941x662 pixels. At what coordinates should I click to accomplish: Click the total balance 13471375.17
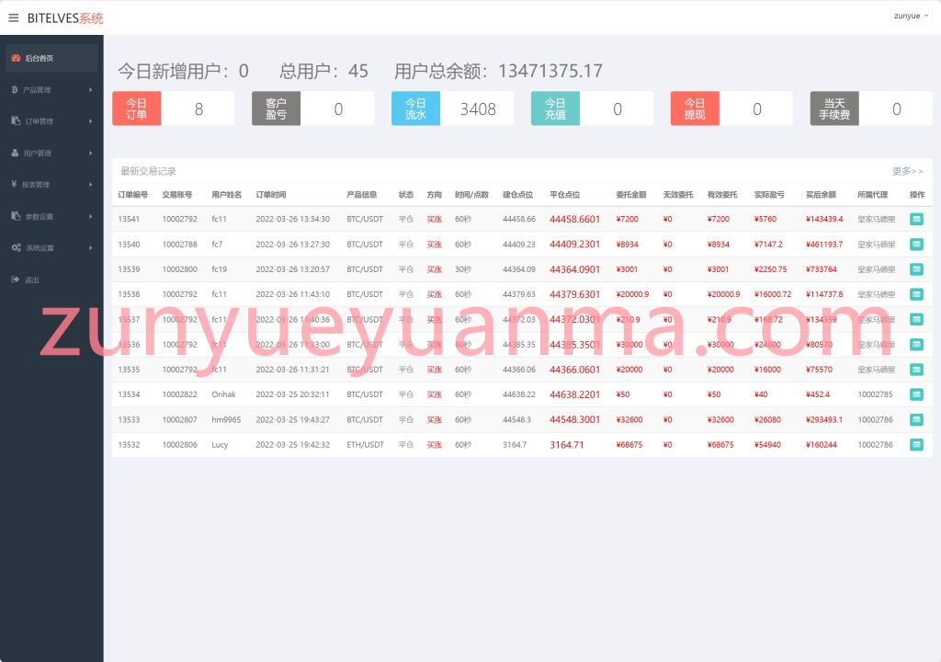coord(550,71)
